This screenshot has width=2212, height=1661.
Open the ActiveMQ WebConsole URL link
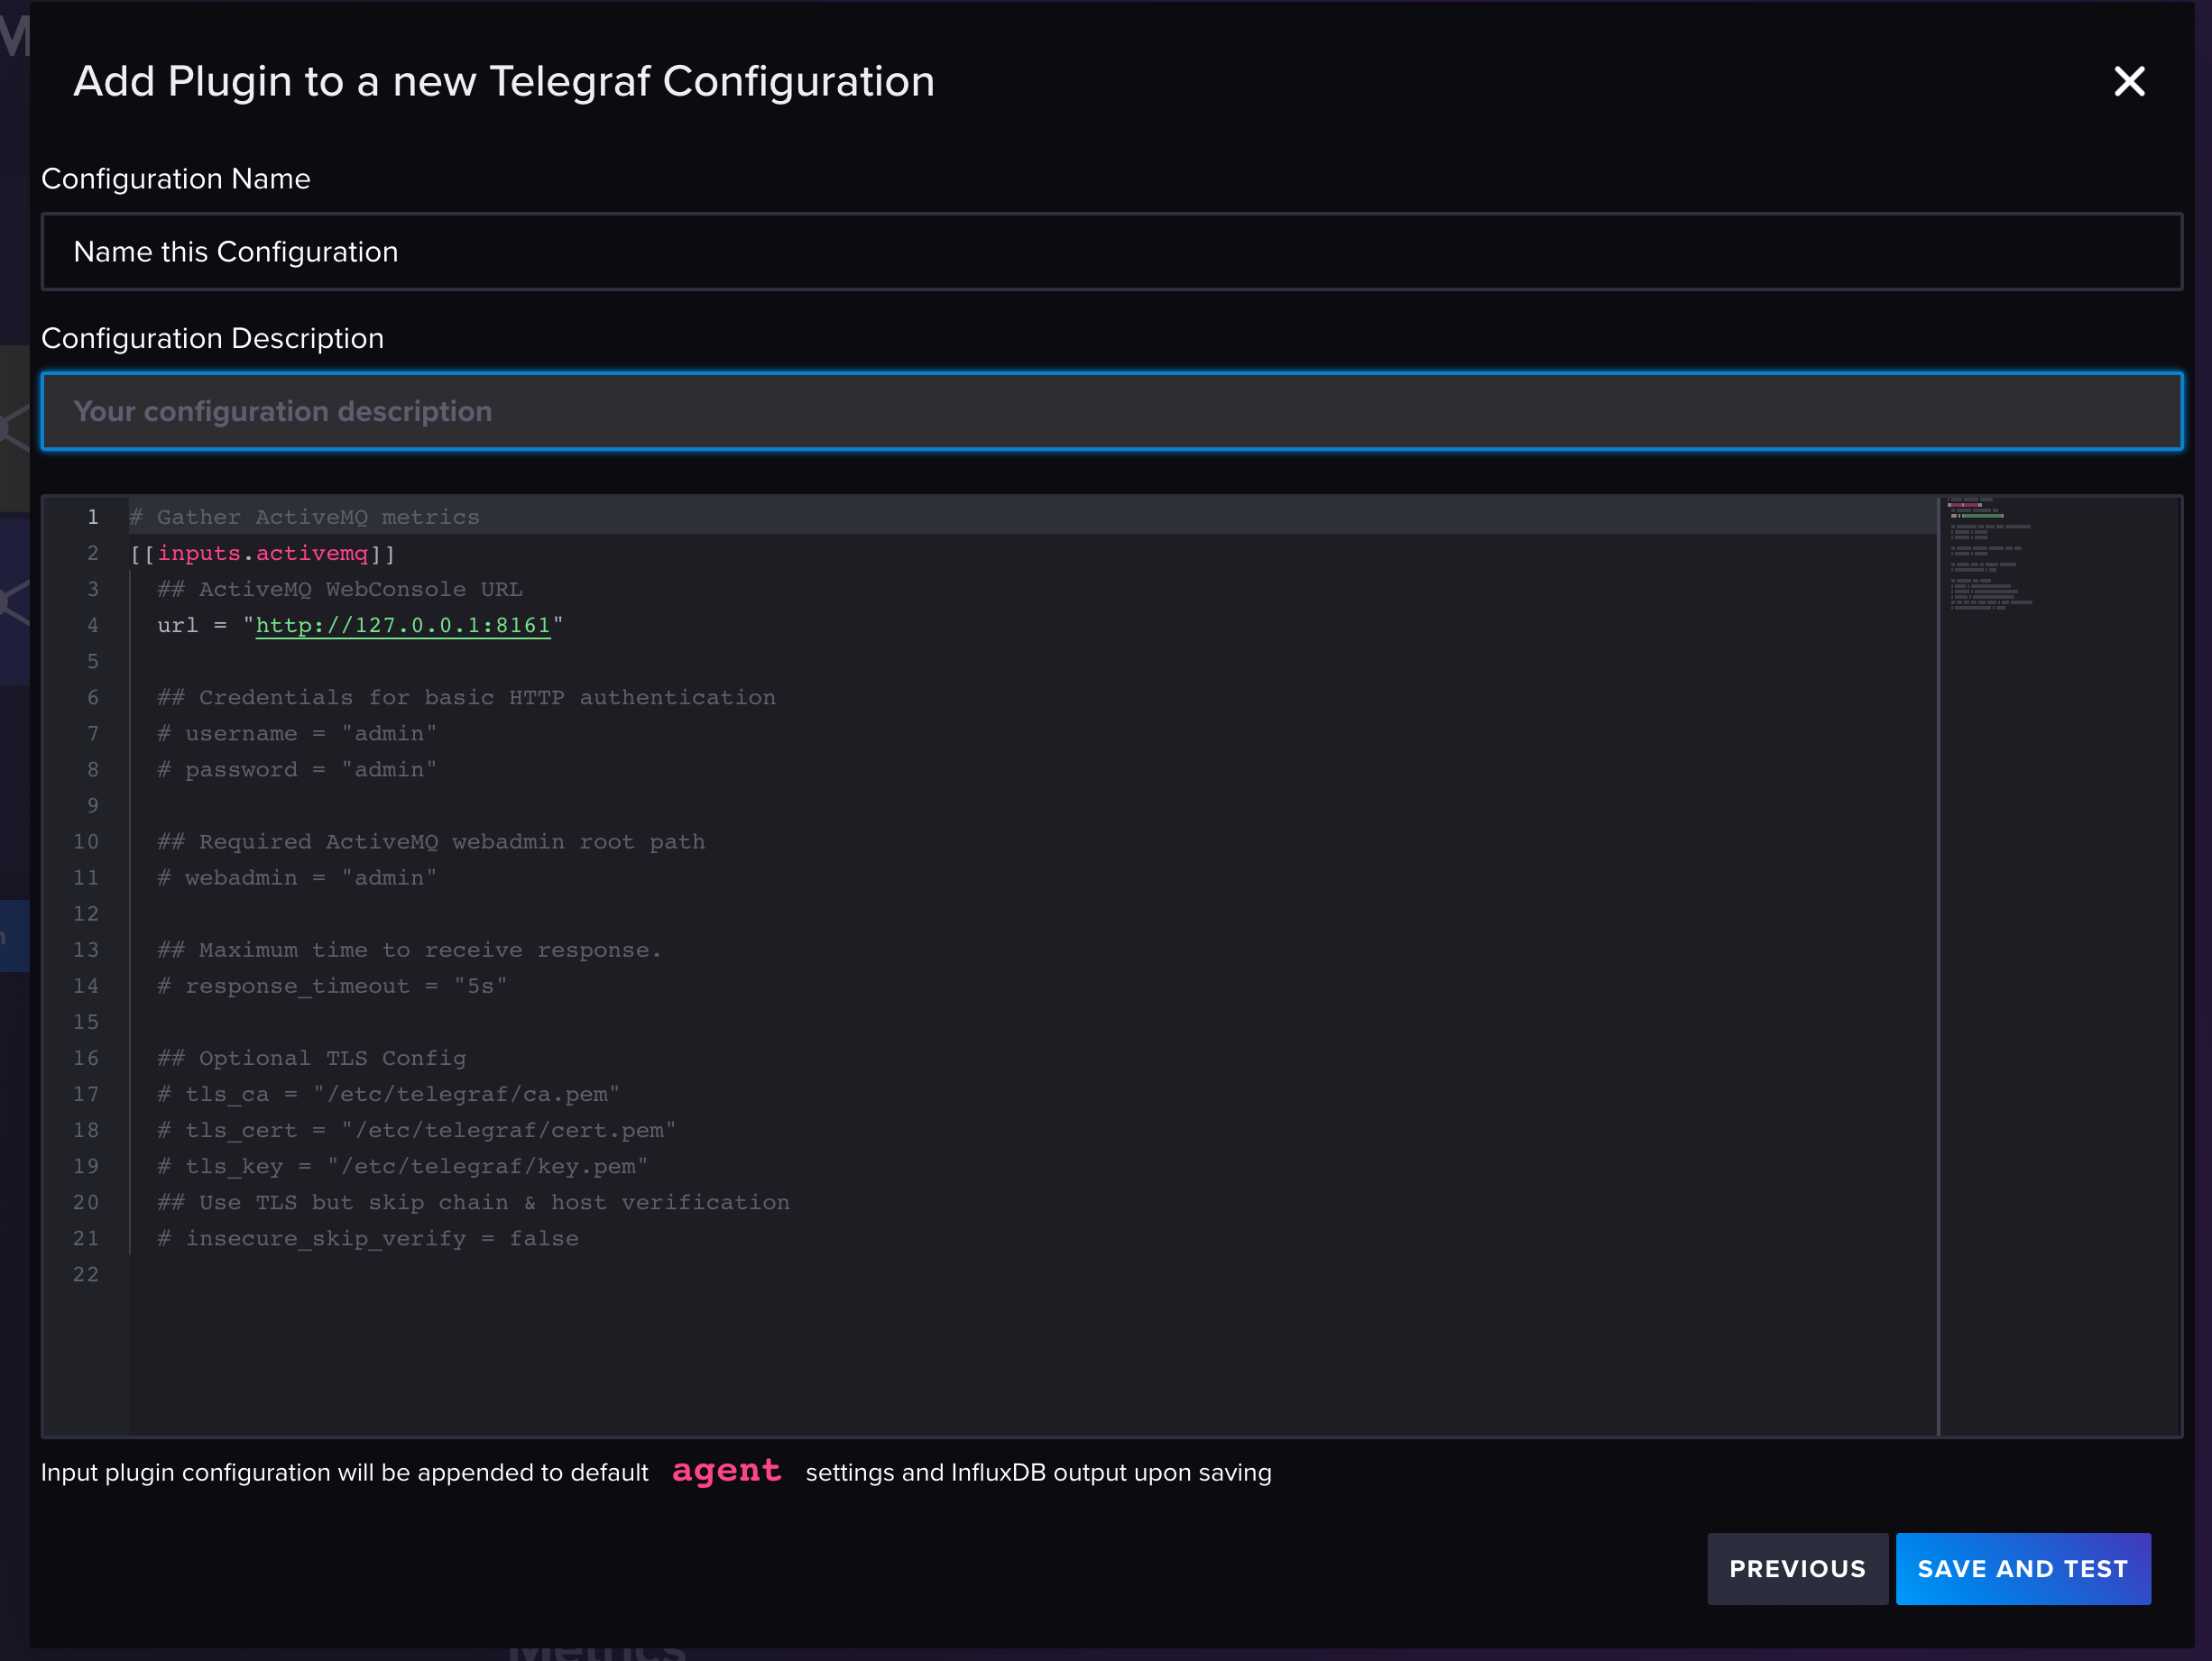point(402,626)
